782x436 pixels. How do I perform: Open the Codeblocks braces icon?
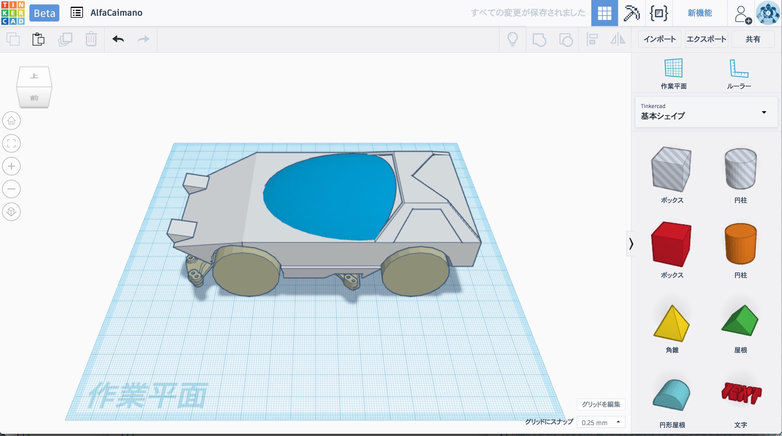pos(658,13)
